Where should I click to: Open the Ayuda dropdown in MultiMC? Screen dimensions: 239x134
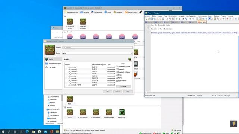tap(108, 12)
